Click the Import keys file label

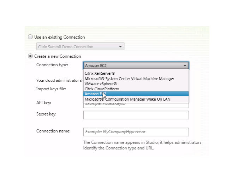[x=51, y=89]
